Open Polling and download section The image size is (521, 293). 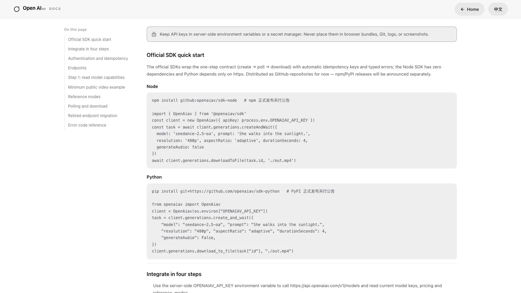pos(88,106)
